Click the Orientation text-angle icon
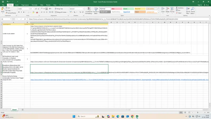 pyautogui.click(x=50, y=9)
